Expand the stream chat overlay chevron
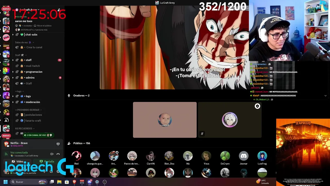This screenshot has height=186, width=330. coord(325,96)
